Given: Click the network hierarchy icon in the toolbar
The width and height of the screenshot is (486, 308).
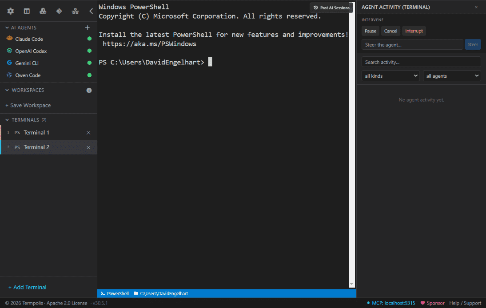Looking at the screenshot, I should click(x=75, y=11).
